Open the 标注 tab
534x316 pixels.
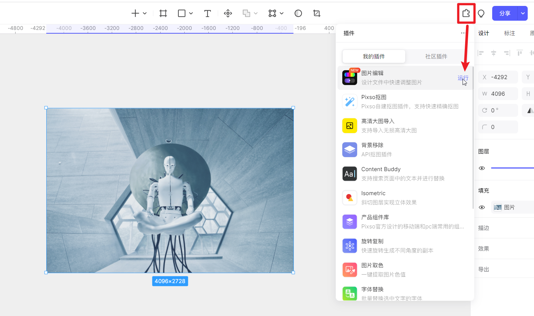pyautogui.click(x=510, y=33)
